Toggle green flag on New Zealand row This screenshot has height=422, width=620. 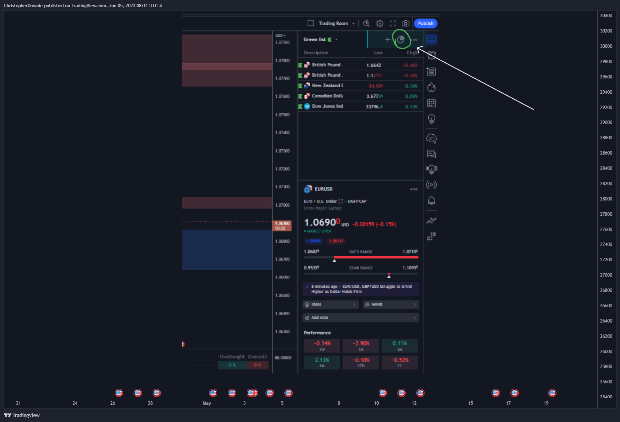click(x=301, y=86)
